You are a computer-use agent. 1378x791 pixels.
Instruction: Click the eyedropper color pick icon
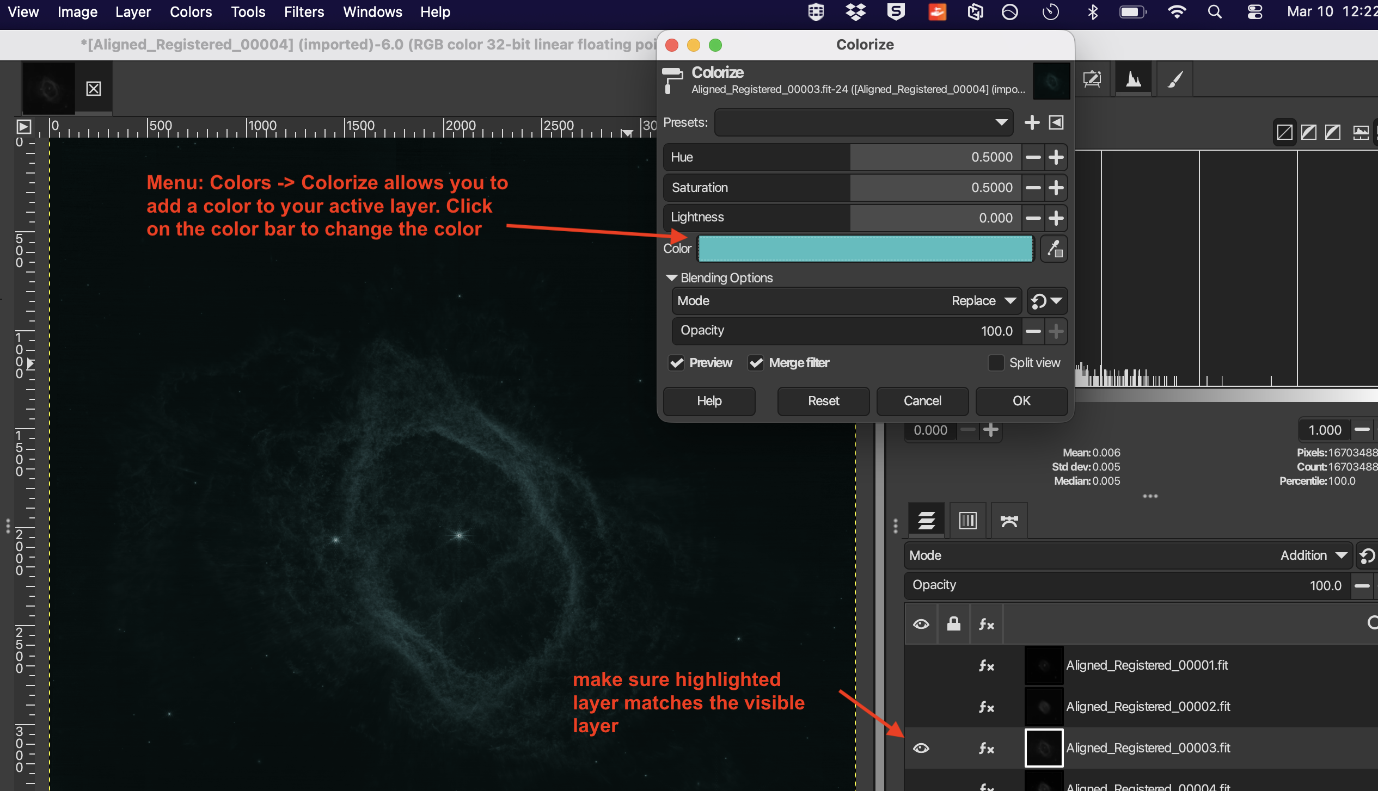1054,249
